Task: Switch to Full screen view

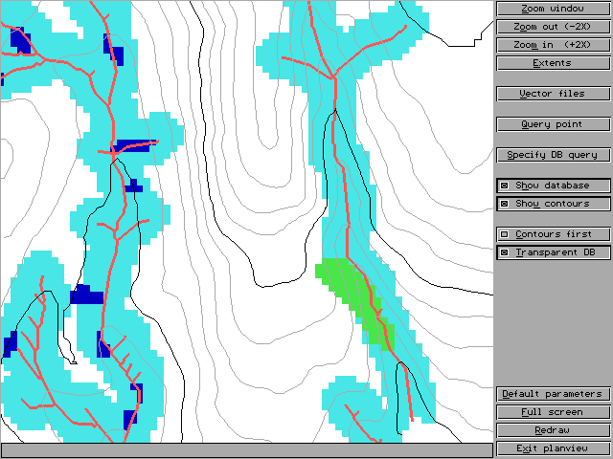Action: click(554, 412)
